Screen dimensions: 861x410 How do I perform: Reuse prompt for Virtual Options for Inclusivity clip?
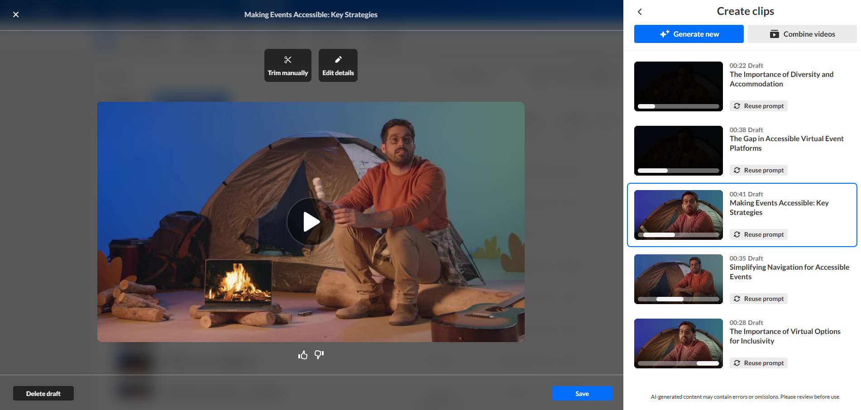pyautogui.click(x=759, y=363)
